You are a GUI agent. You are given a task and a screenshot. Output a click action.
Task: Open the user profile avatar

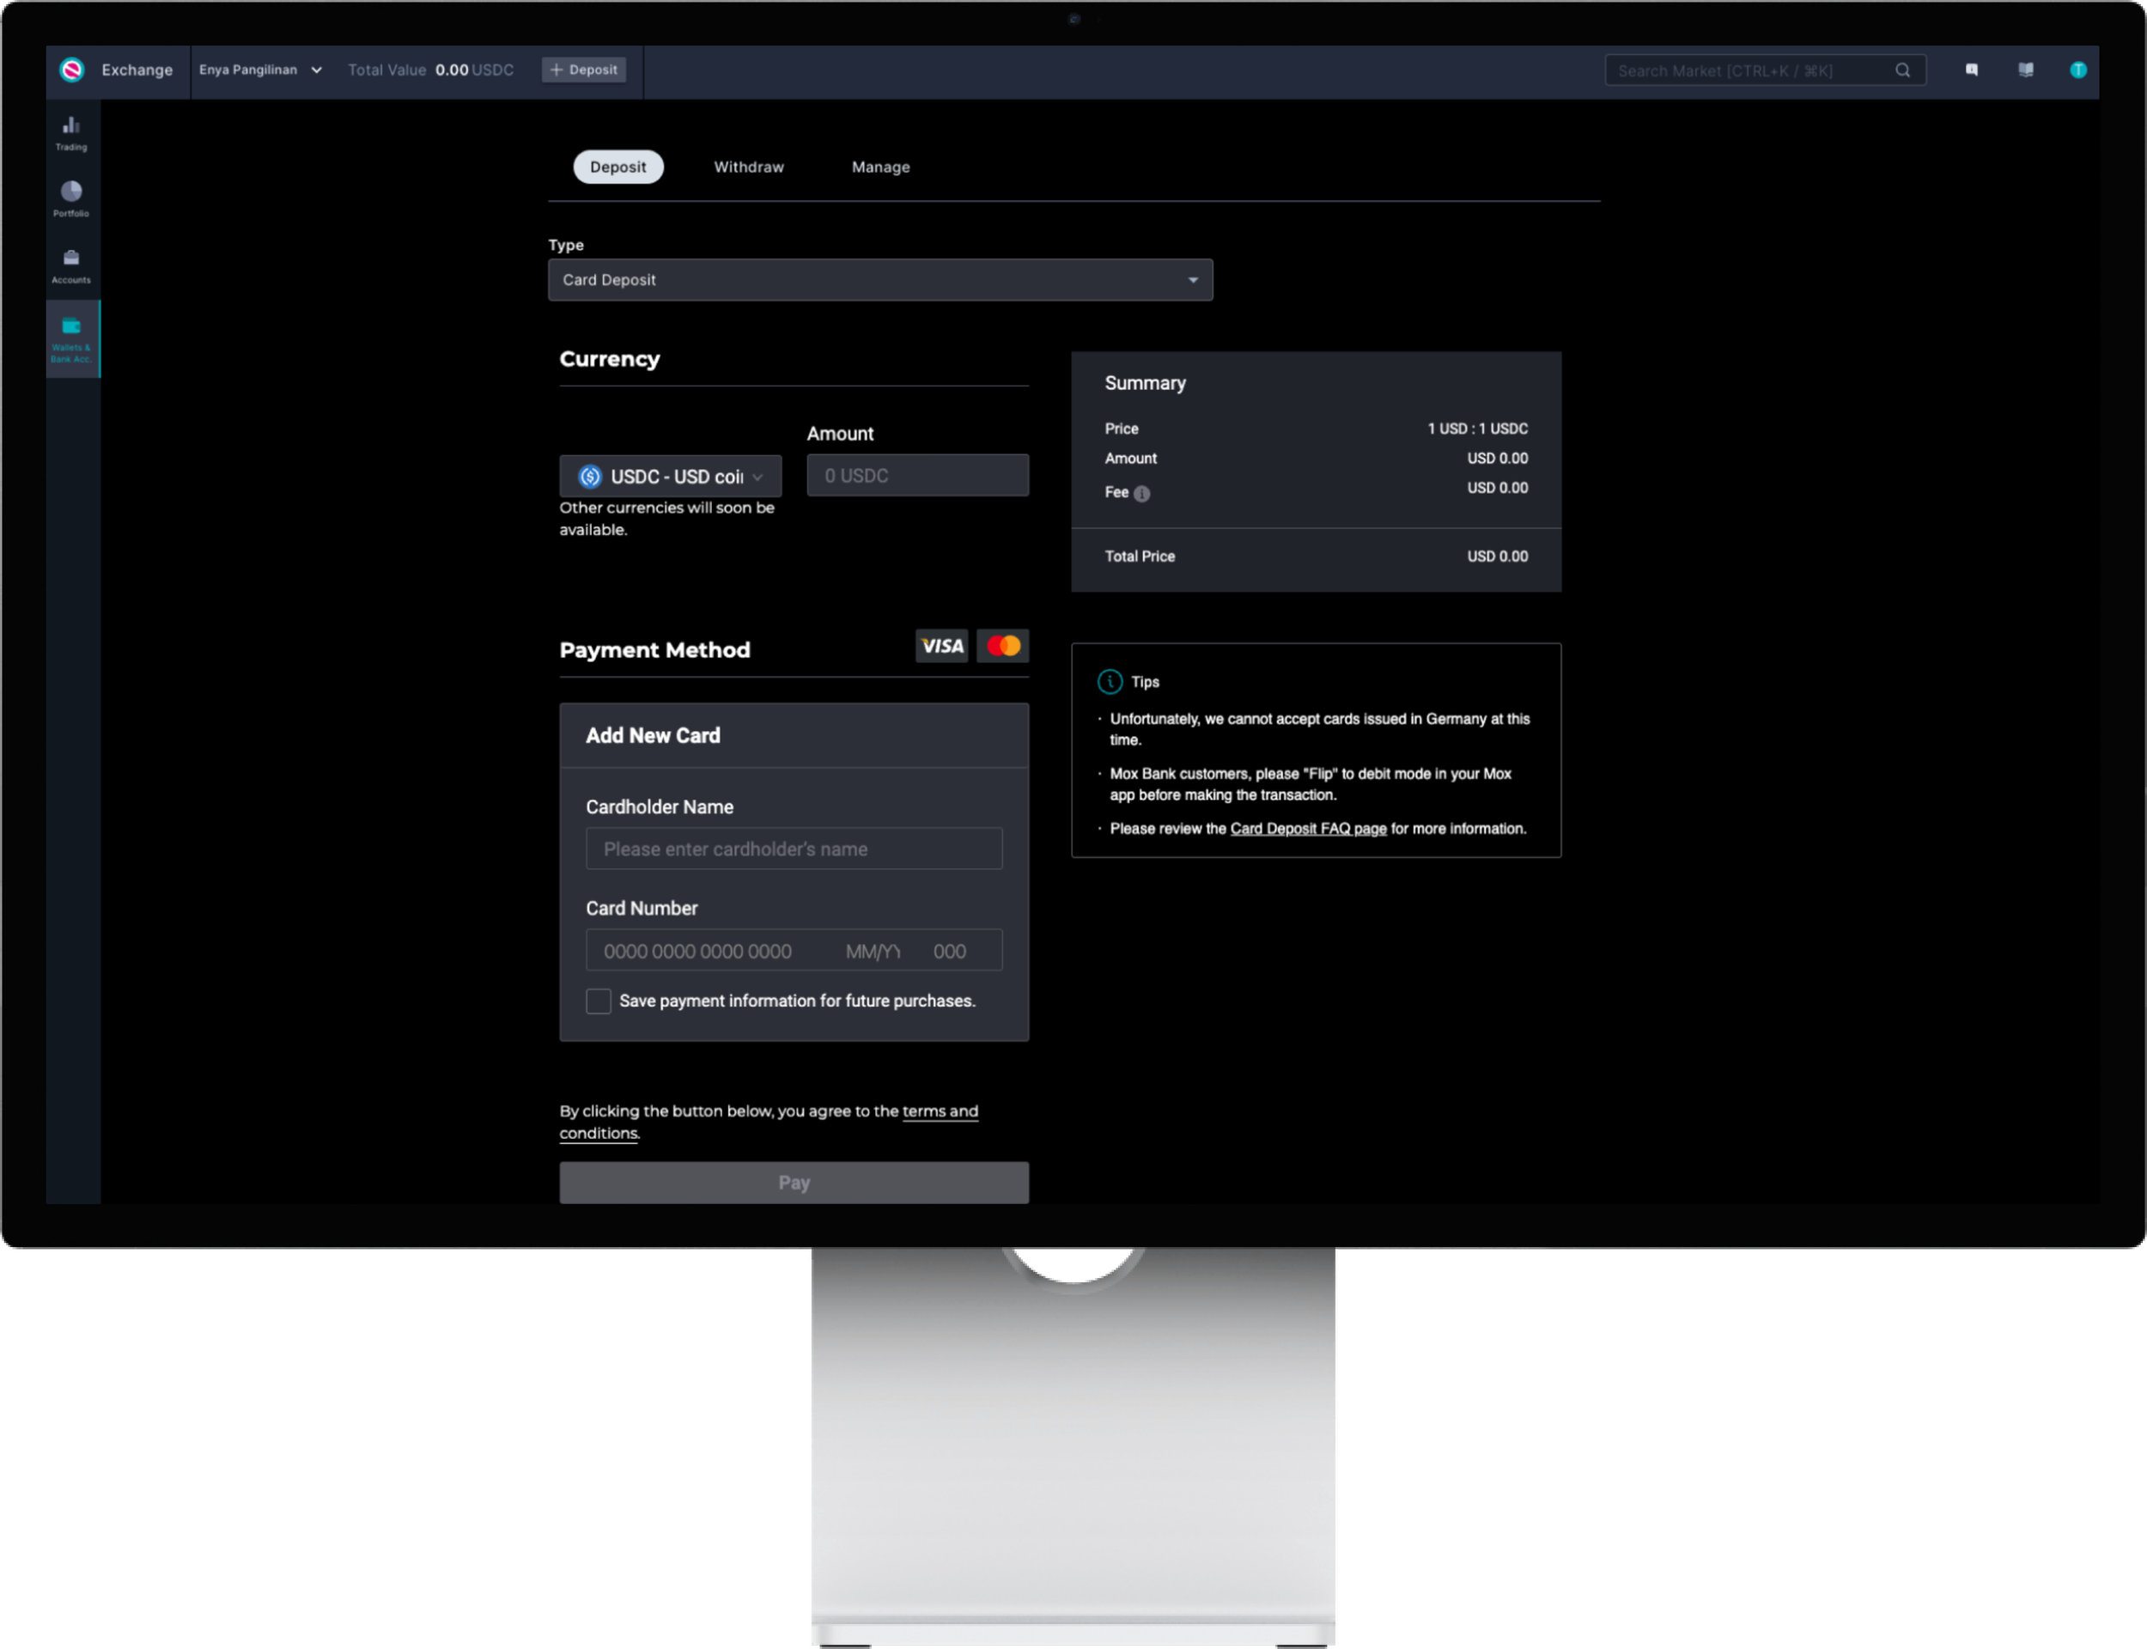pos(2077,70)
